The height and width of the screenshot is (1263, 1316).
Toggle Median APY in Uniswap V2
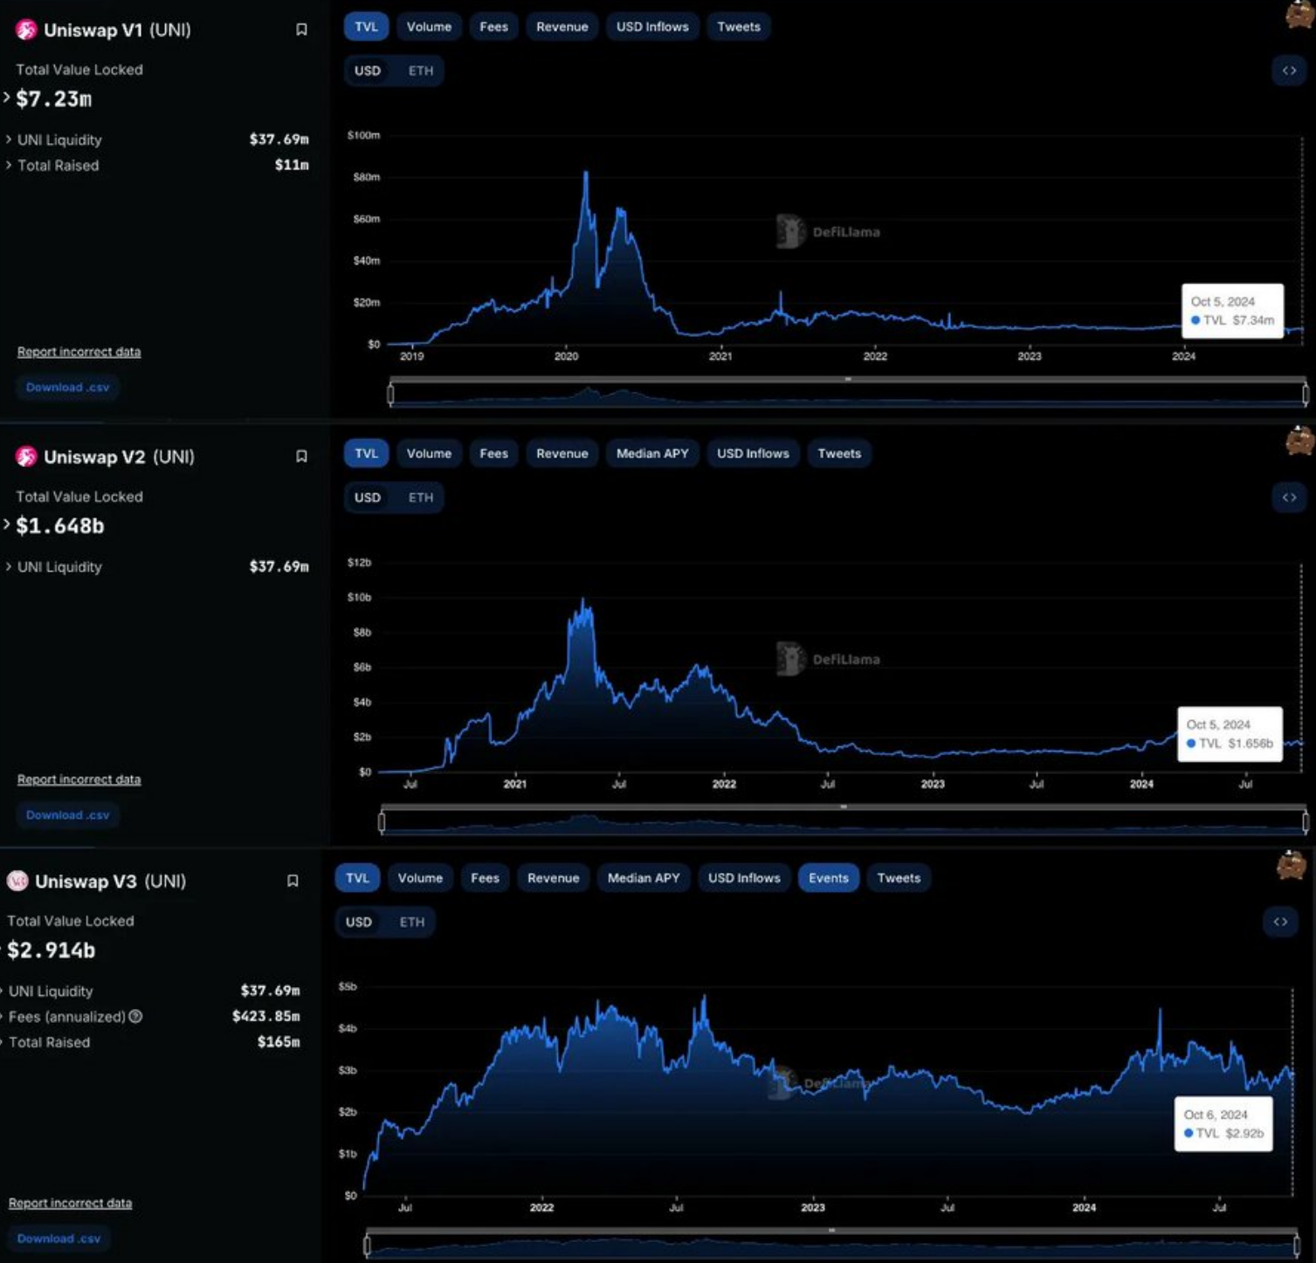coord(652,454)
